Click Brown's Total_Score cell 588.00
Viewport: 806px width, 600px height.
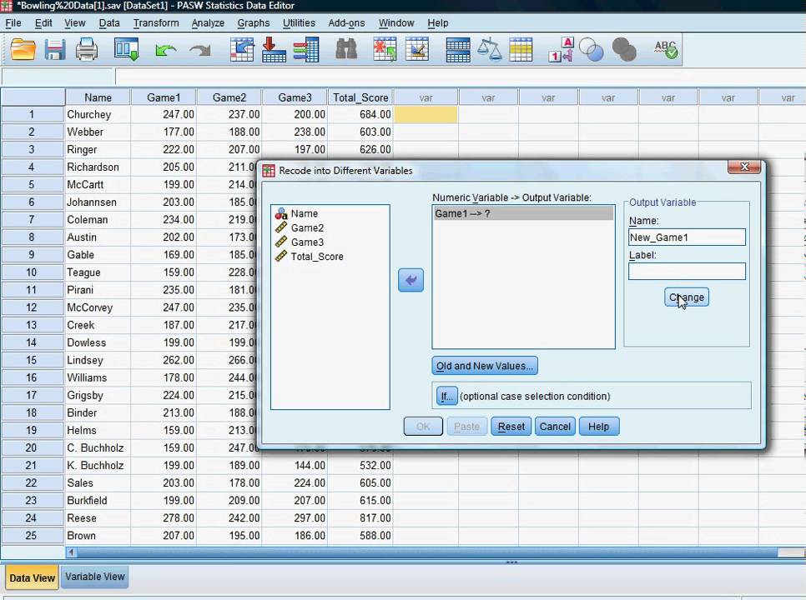point(360,536)
